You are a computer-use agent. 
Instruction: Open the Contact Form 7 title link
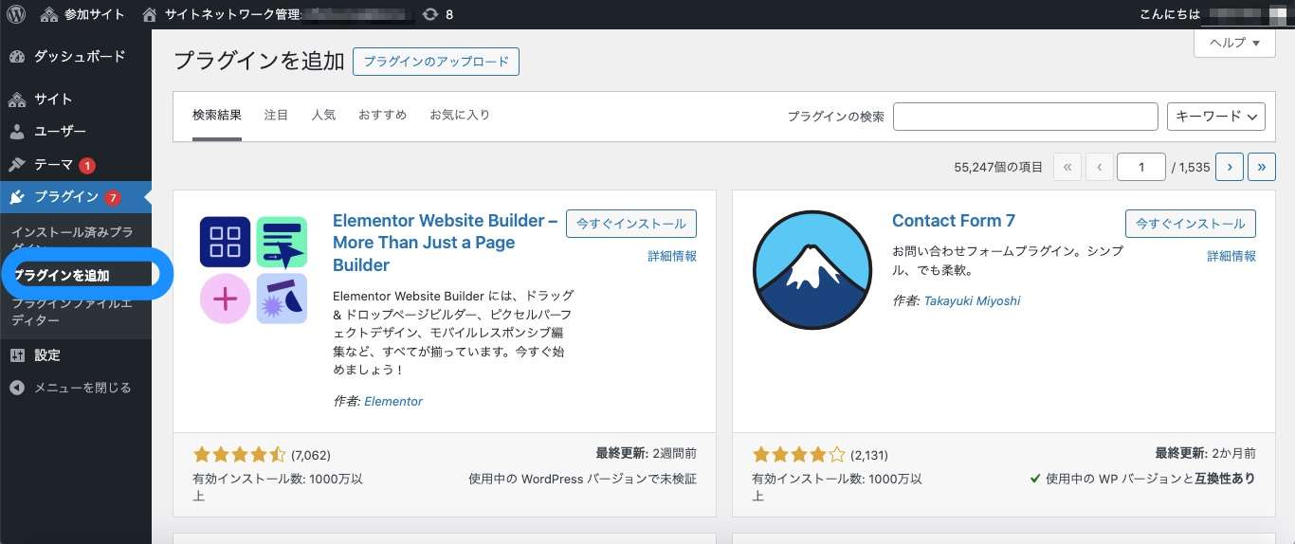click(x=954, y=221)
